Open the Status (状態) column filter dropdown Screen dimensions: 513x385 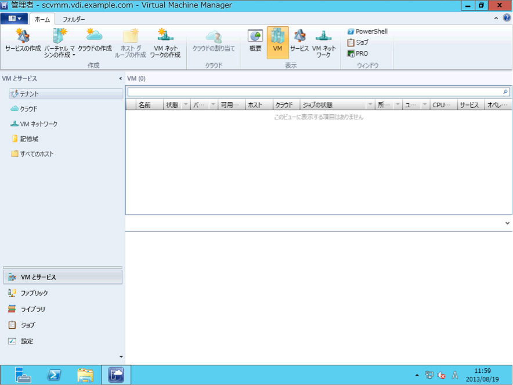[x=186, y=104]
